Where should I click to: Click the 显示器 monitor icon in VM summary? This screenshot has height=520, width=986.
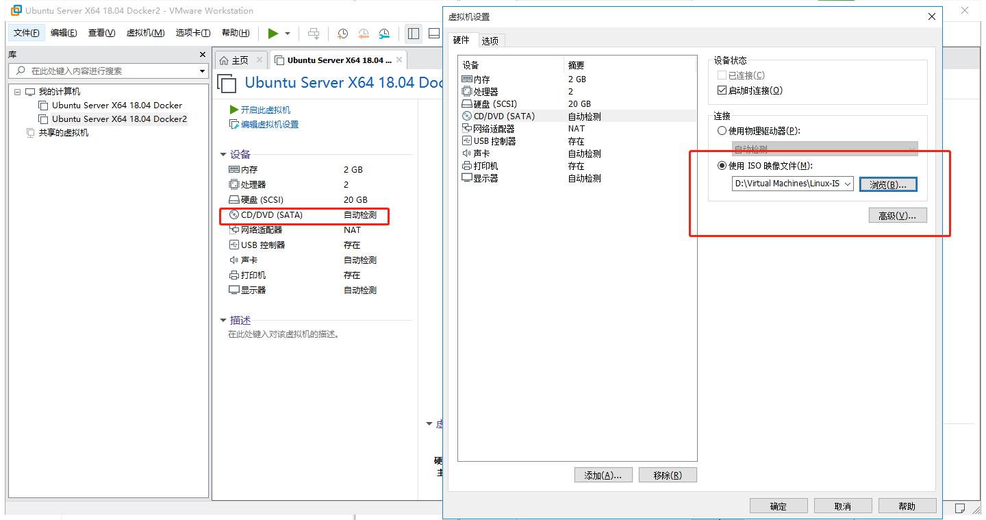point(233,290)
